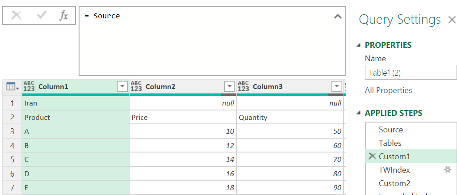
Task: Select the TWIndex applied step
Action: point(411,170)
